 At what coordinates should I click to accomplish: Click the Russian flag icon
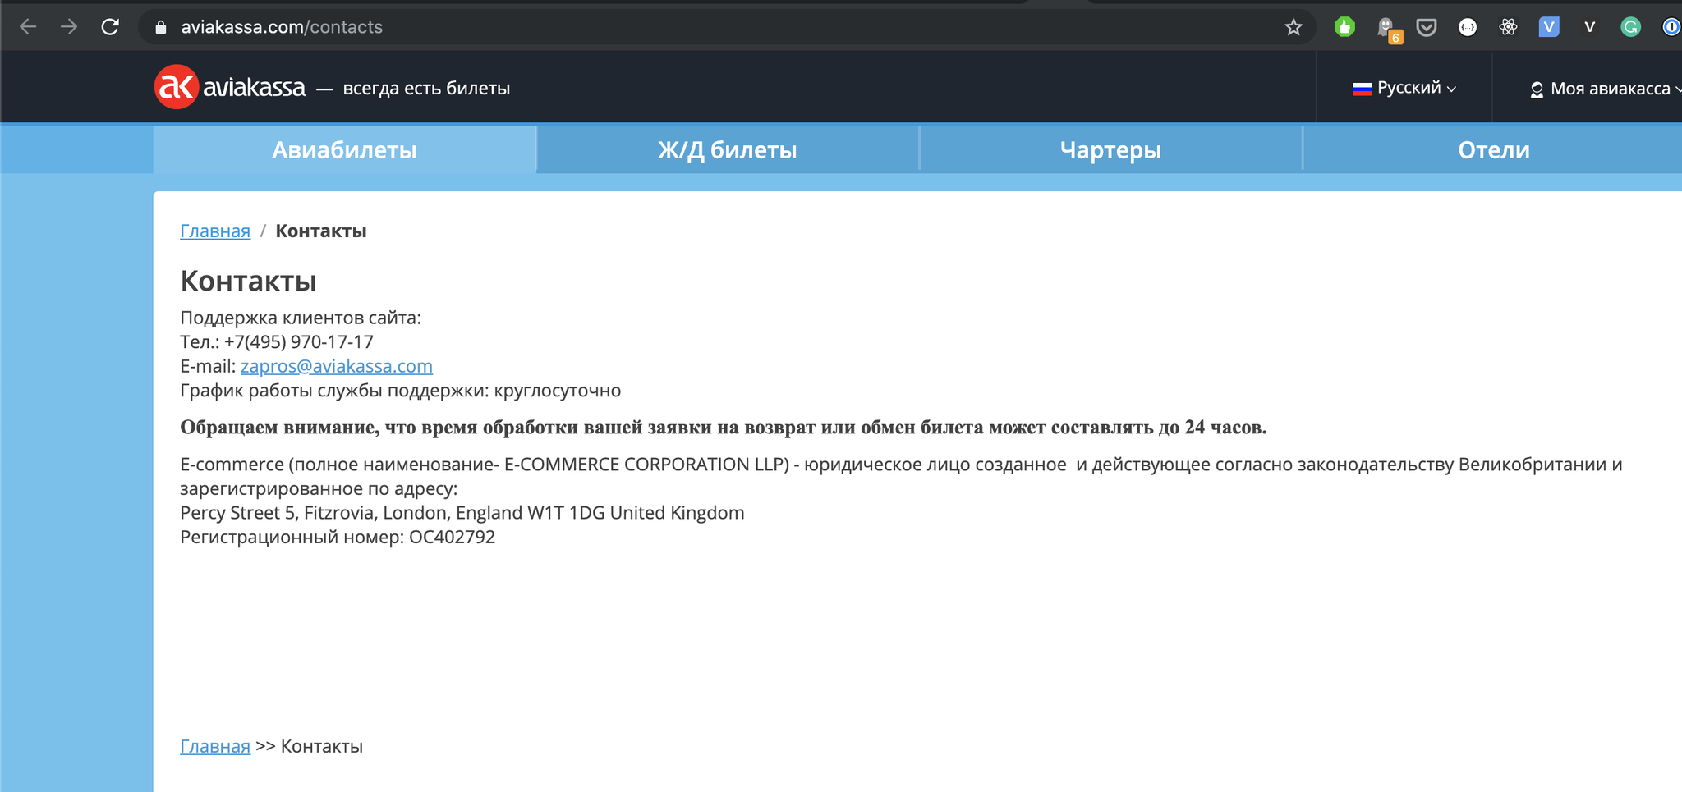(1362, 88)
